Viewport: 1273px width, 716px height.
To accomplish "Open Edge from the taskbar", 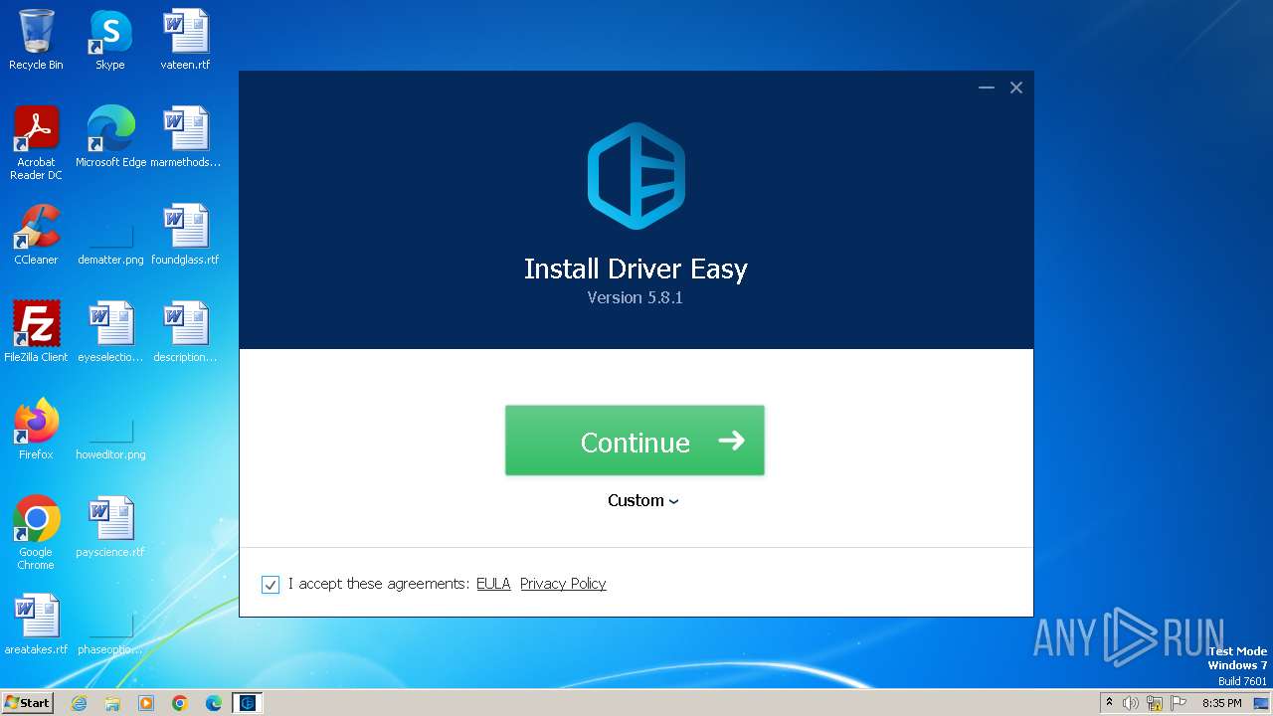I will click(214, 703).
